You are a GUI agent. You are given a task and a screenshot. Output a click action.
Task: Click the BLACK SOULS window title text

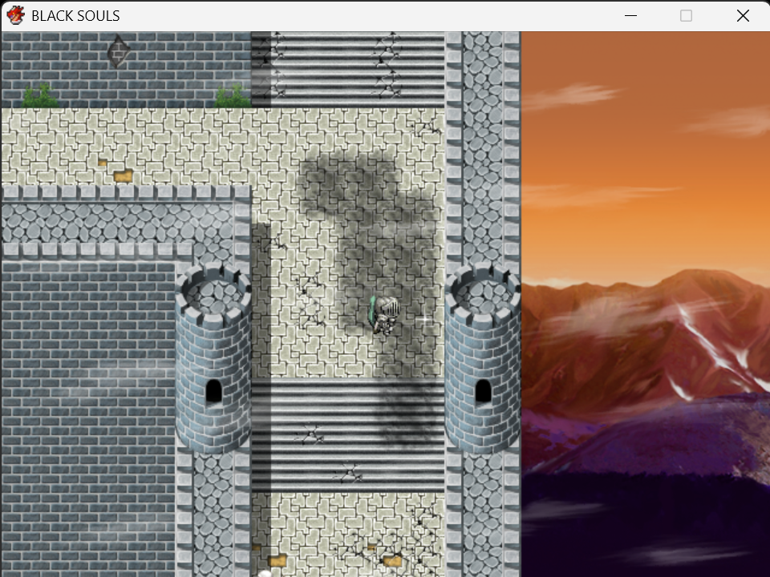75,16
